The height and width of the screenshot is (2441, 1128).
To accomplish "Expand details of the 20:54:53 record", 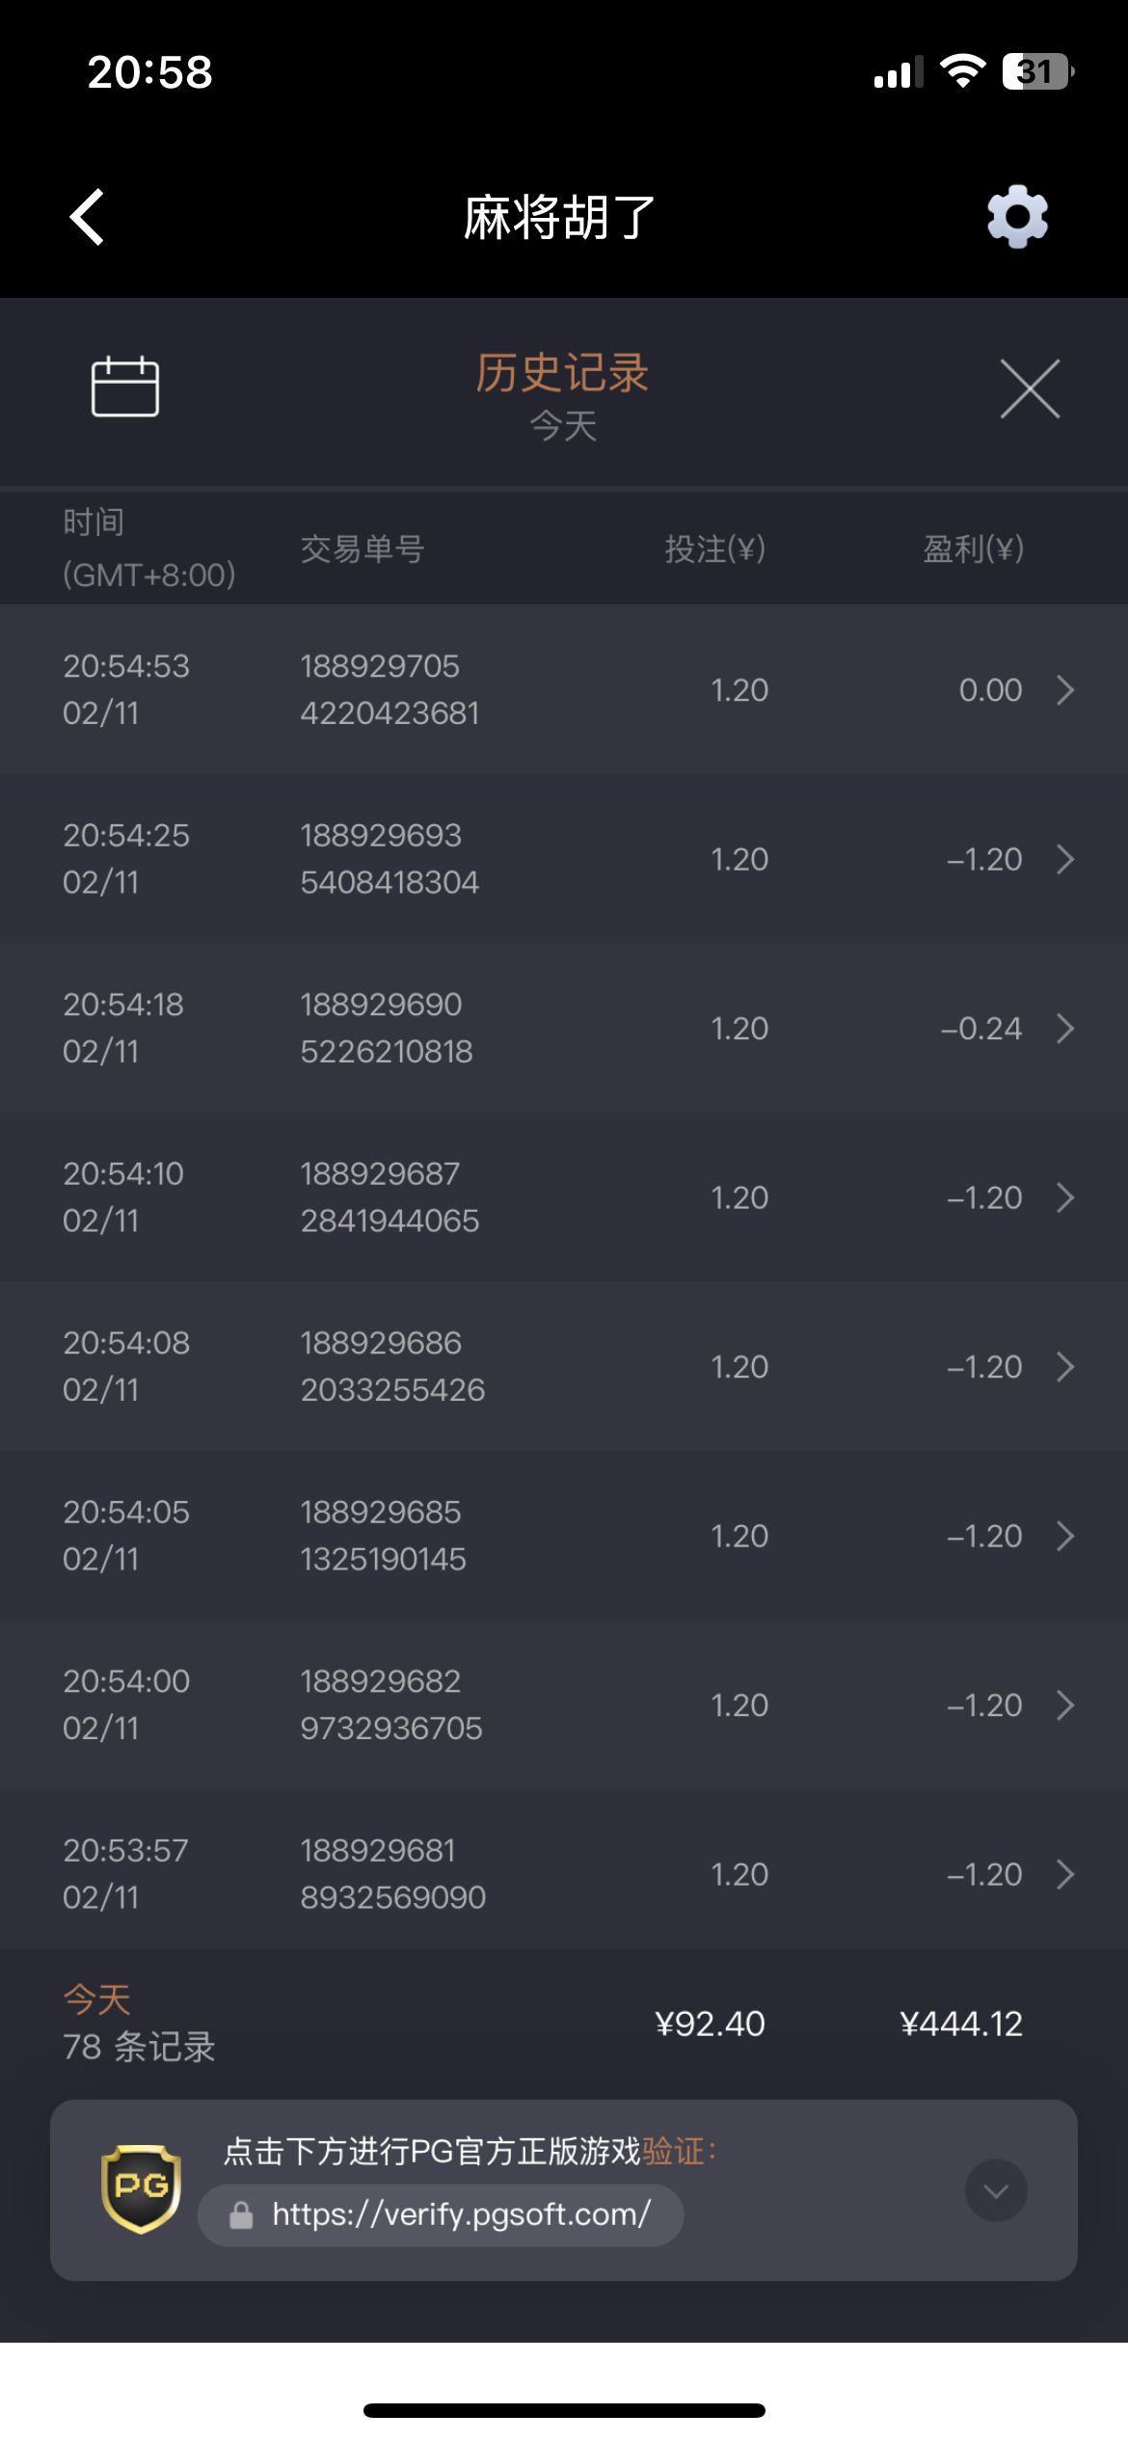I will pos(1065,690).
